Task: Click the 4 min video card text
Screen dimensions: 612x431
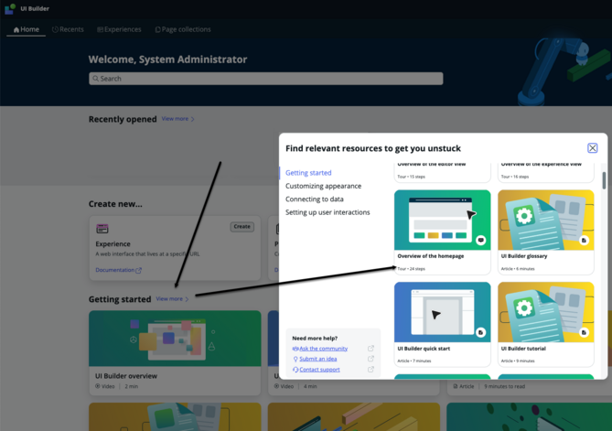Action: [310, 386]
